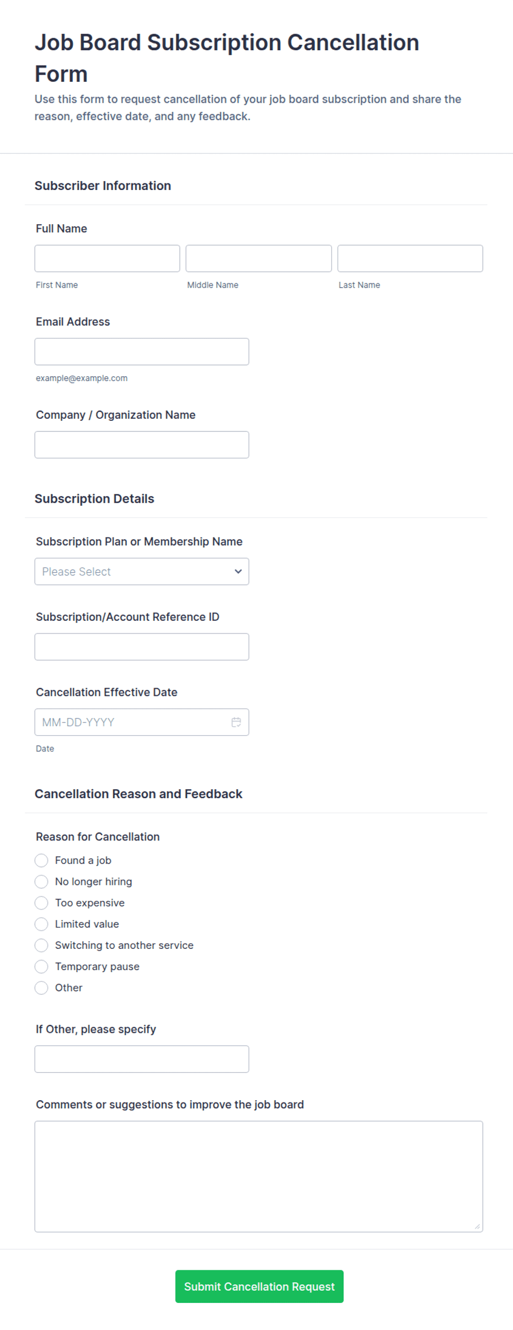The width and height of the screenshot is (513, 1330).
Task: Select the Found a job radio option
Action: pyautogui.click(x=41, y=860)
